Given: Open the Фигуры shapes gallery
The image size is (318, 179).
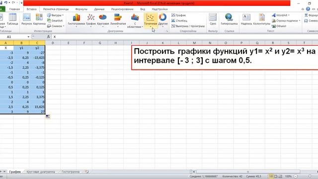Looking at the screenshot, I should coord(55,15).
